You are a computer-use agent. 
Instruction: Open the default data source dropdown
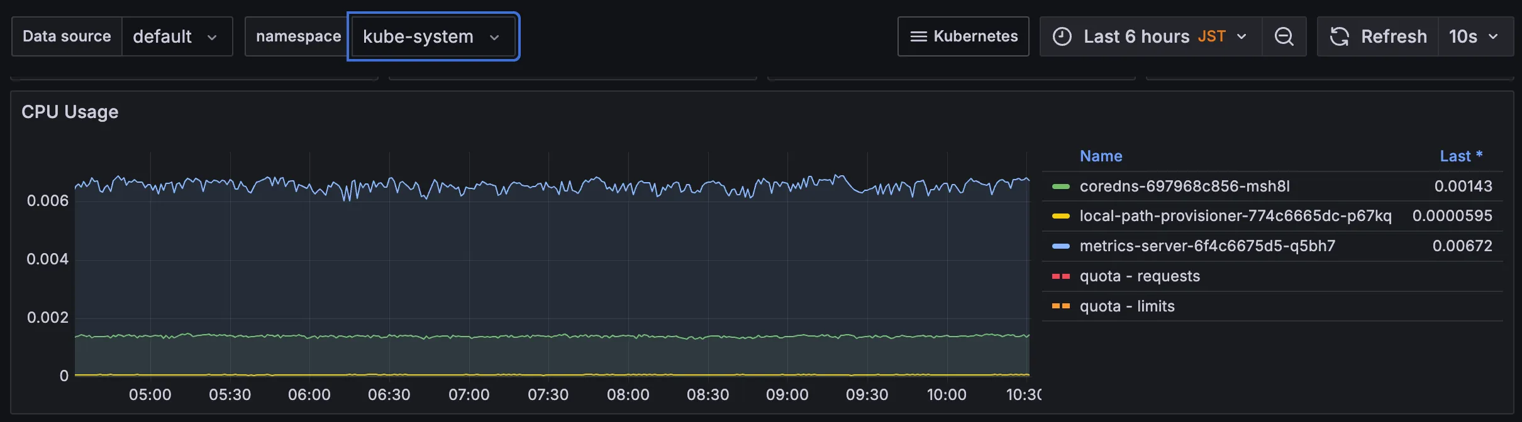(x=177, y=36)
